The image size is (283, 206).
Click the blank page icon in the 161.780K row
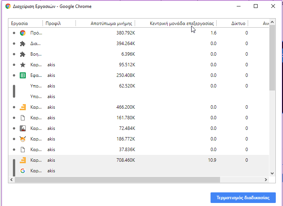(23, 118)
